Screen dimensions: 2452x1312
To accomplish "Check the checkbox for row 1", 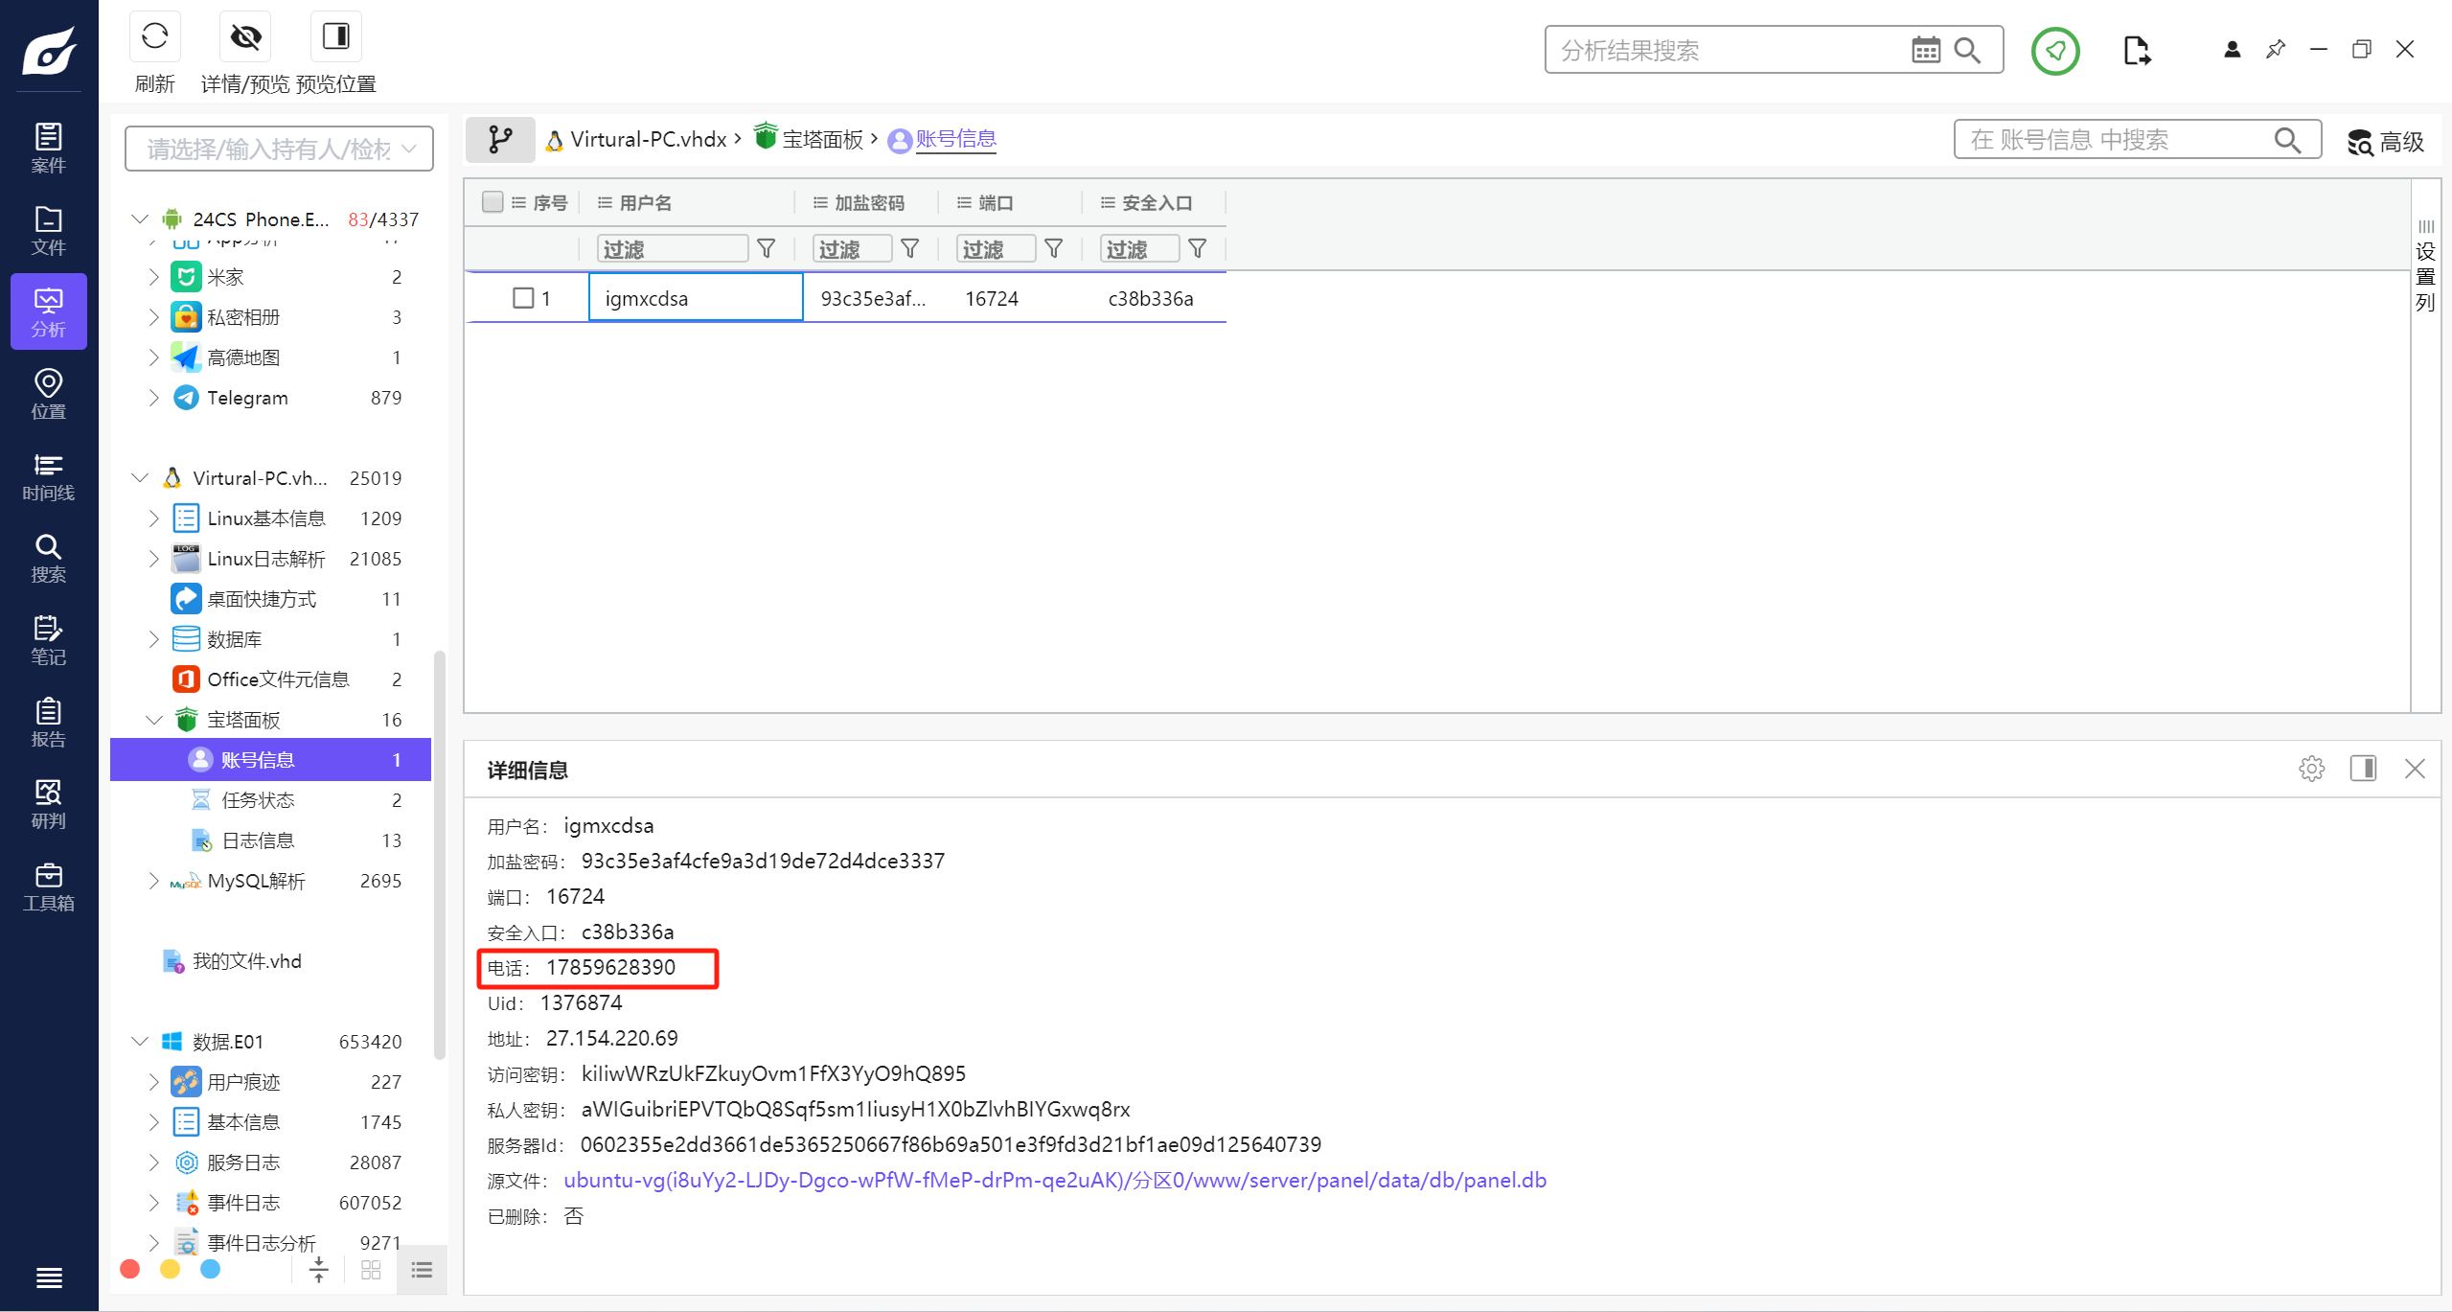I will click(x=523, y=298).
